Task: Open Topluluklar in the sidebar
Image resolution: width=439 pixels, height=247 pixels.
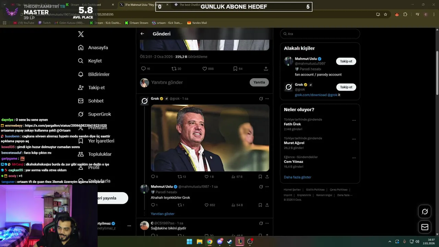Action: tap(95, 154)
